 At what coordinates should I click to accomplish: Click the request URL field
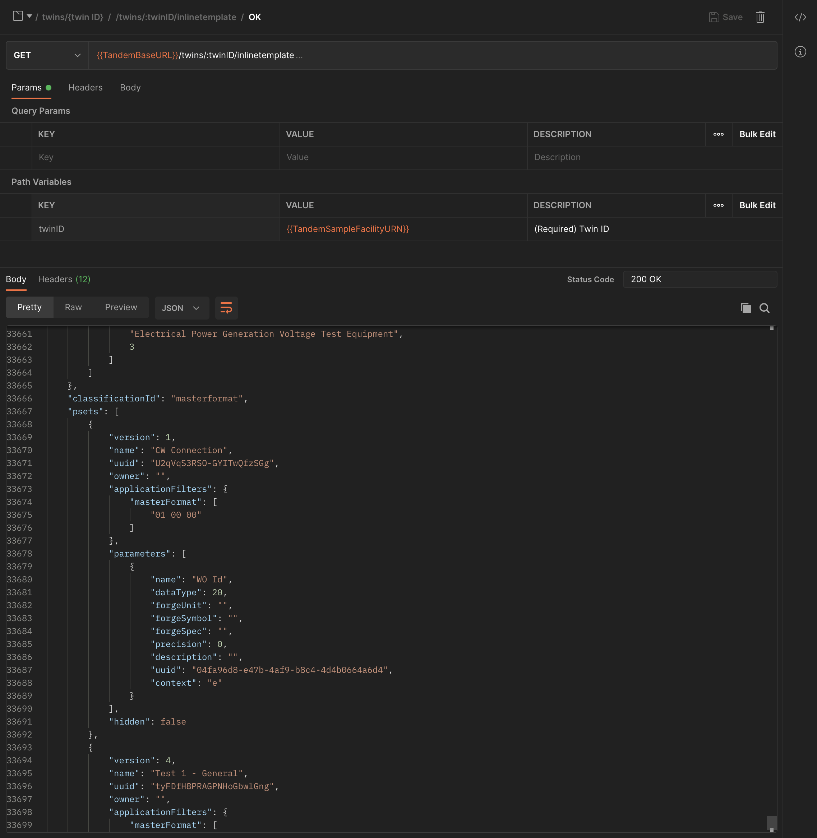pyautogui.click(x=433, y=55)
